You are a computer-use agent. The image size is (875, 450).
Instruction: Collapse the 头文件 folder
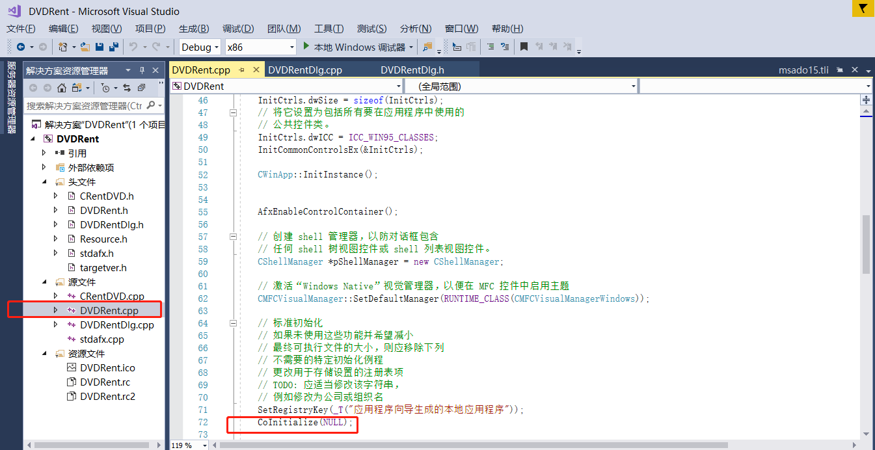(44, 182)
